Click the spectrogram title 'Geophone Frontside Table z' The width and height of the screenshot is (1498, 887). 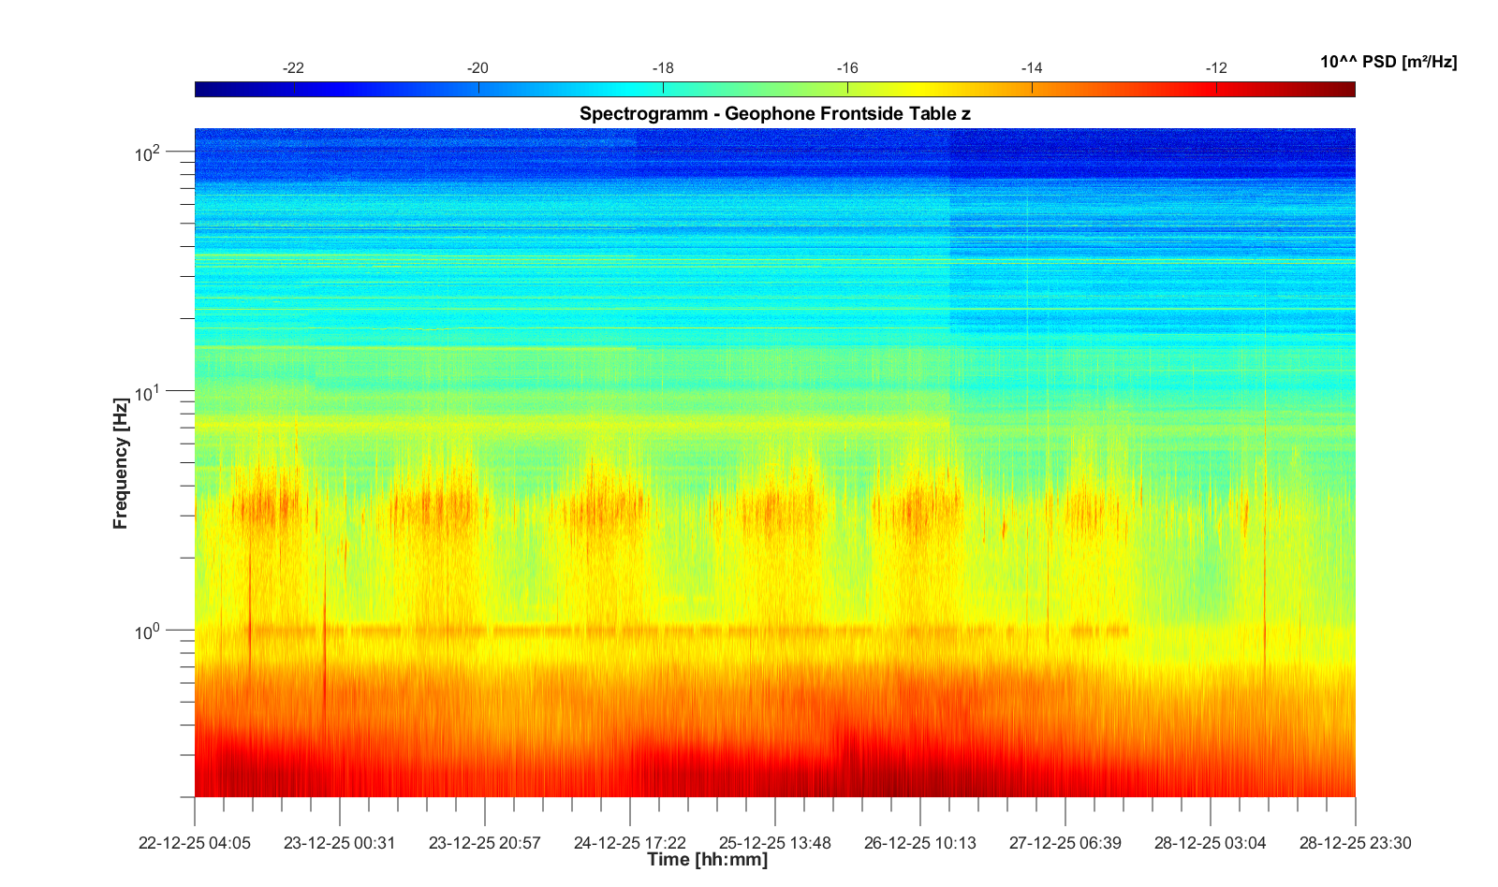click(x=774, y=114)
